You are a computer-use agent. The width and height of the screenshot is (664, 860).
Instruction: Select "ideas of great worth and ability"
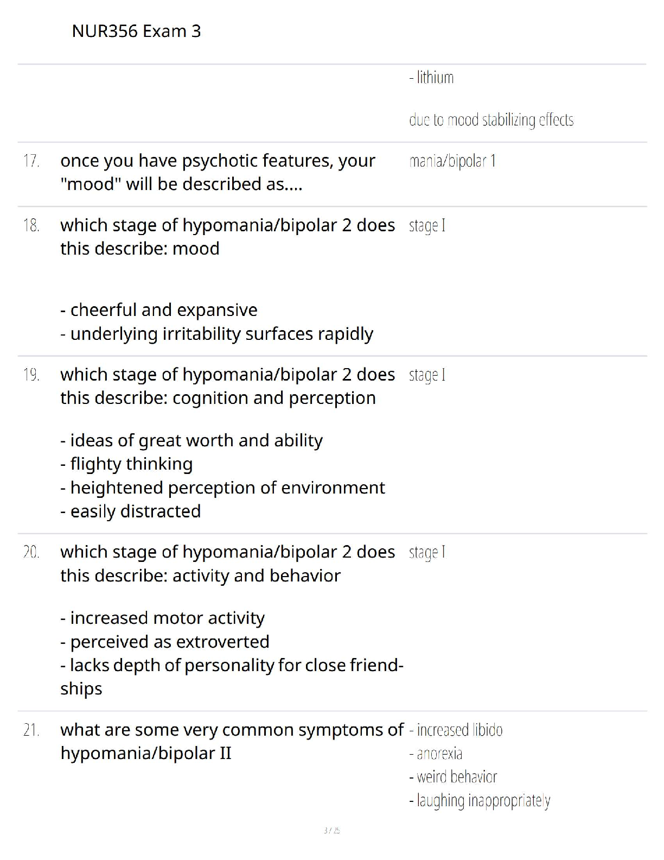point(191,440)
